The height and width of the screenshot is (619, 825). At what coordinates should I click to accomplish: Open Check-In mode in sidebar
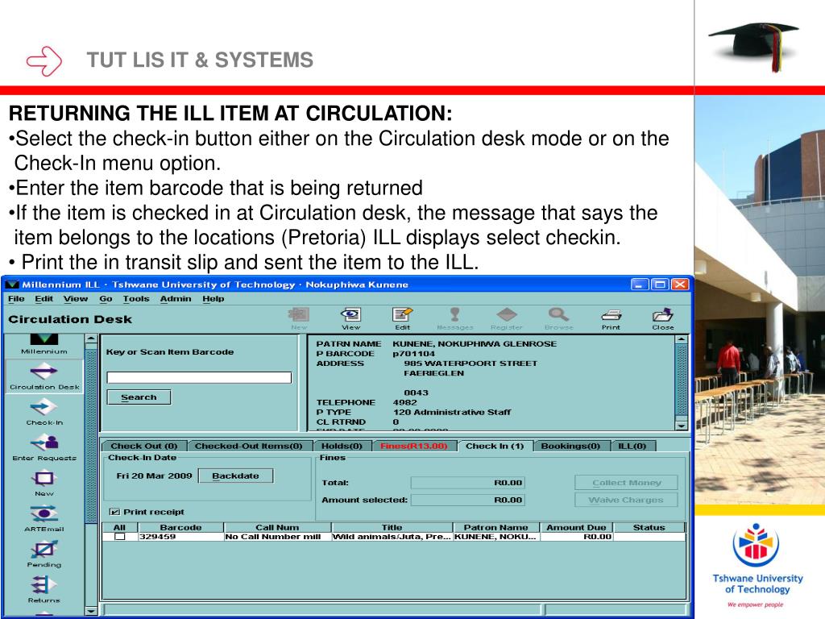[x=44, y=412]
